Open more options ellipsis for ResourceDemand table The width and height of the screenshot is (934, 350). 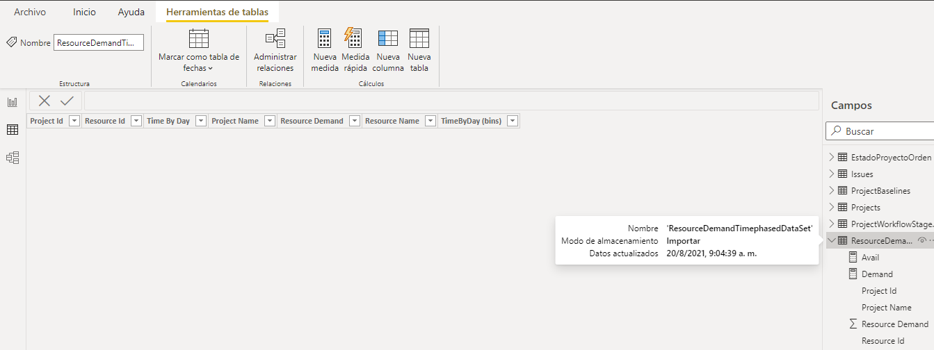(931, 240)
